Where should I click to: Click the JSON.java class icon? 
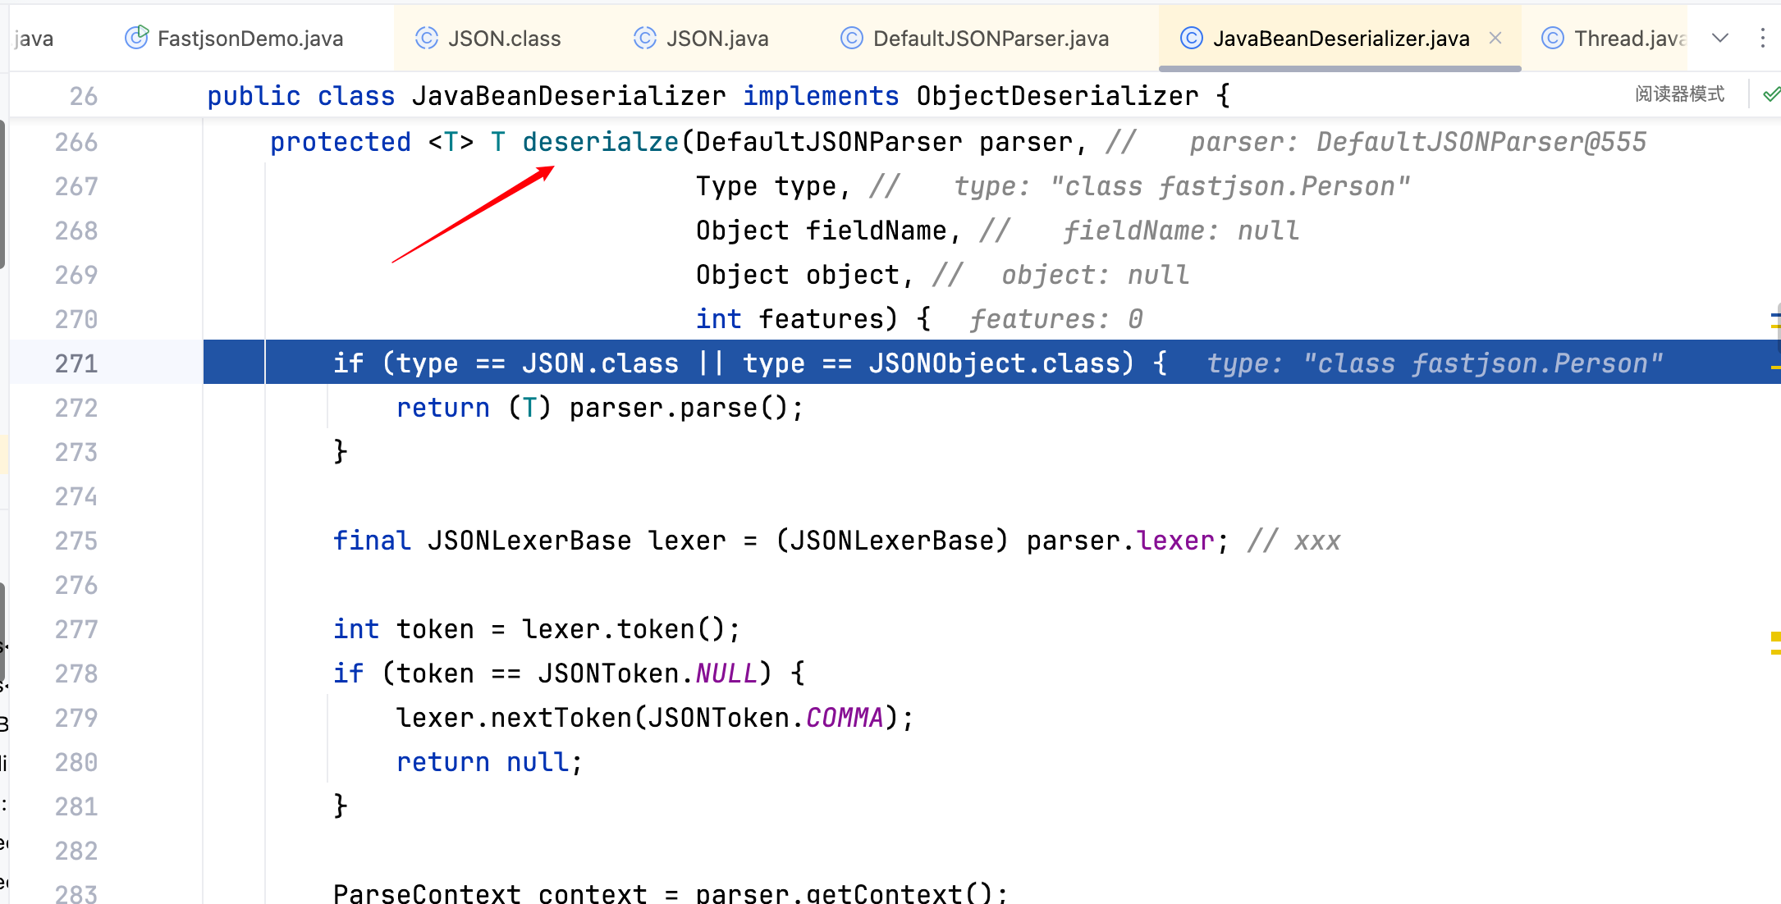645,38
